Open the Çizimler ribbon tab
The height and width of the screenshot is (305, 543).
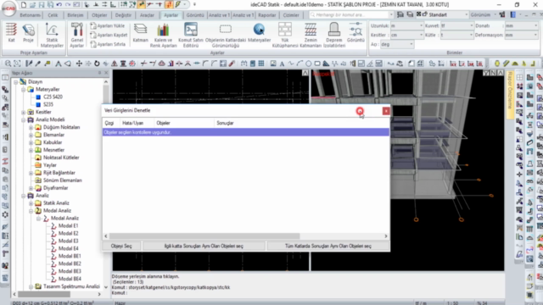(291, 15)
